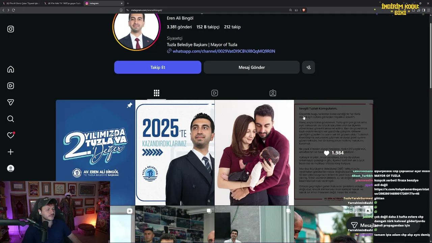The height and width of the screenshot is (243, 432).
Task: Click the add similar accounts person icon
Action: pos(308,67)
